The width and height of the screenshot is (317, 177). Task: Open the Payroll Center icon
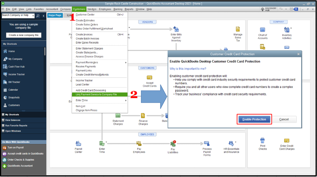[x=78, y=143]
